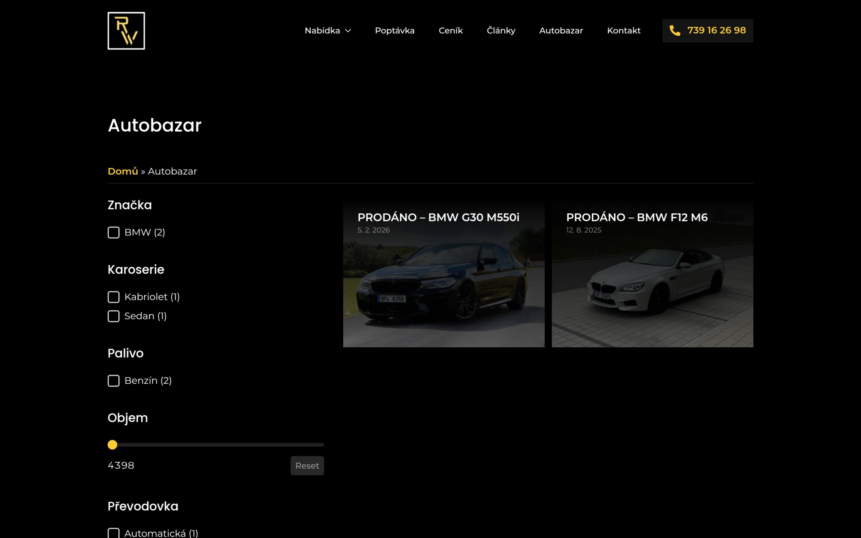Click the Palivo filter heading

(x=126, y=353)
